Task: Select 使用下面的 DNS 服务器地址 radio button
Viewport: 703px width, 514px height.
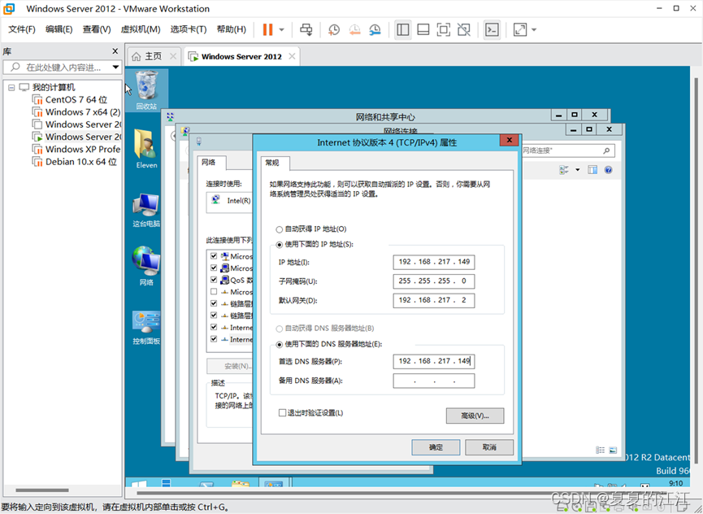Action: point(280,344)
